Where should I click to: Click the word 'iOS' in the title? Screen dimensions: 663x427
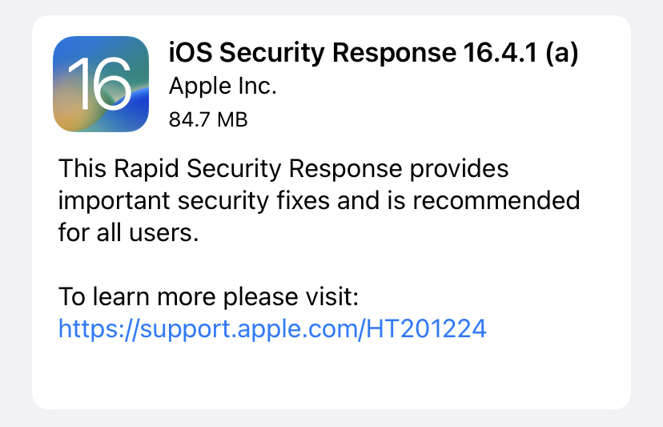point(190,54)
